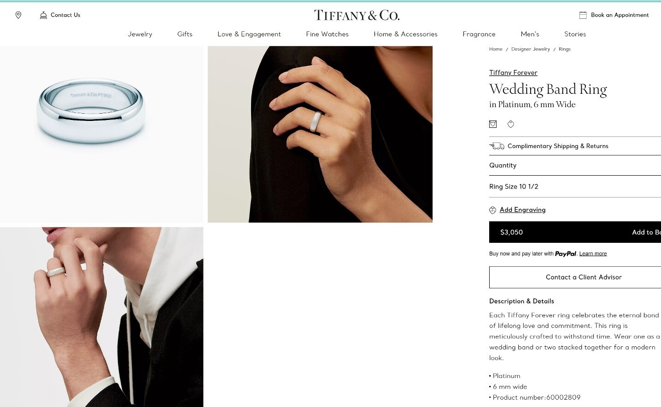Screen dimensions: 661x407
Task: Click Contact a Client Advisor button
Action: point(575,277)
